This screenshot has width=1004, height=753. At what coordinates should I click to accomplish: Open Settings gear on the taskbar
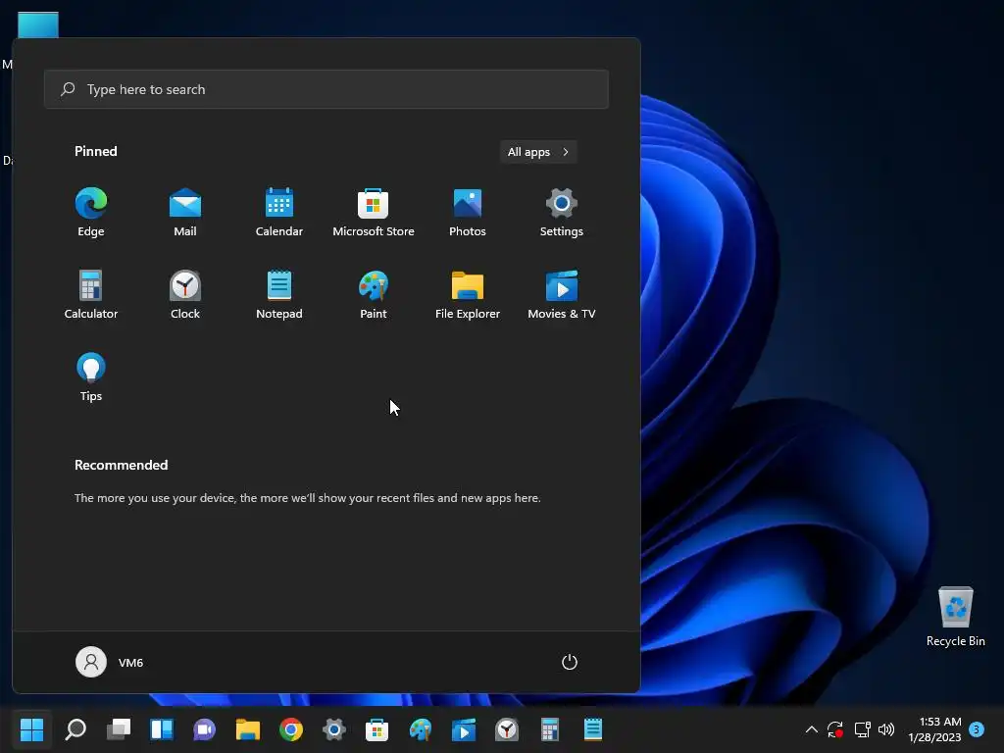[x=333, y=729]
